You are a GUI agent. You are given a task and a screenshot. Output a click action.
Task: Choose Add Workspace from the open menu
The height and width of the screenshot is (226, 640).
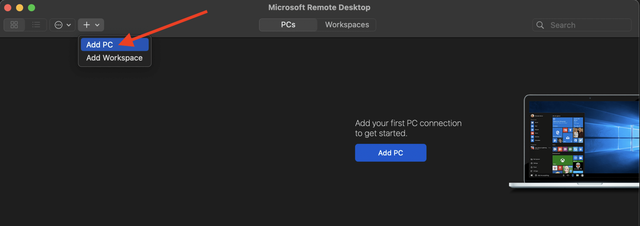coord(114,57)
